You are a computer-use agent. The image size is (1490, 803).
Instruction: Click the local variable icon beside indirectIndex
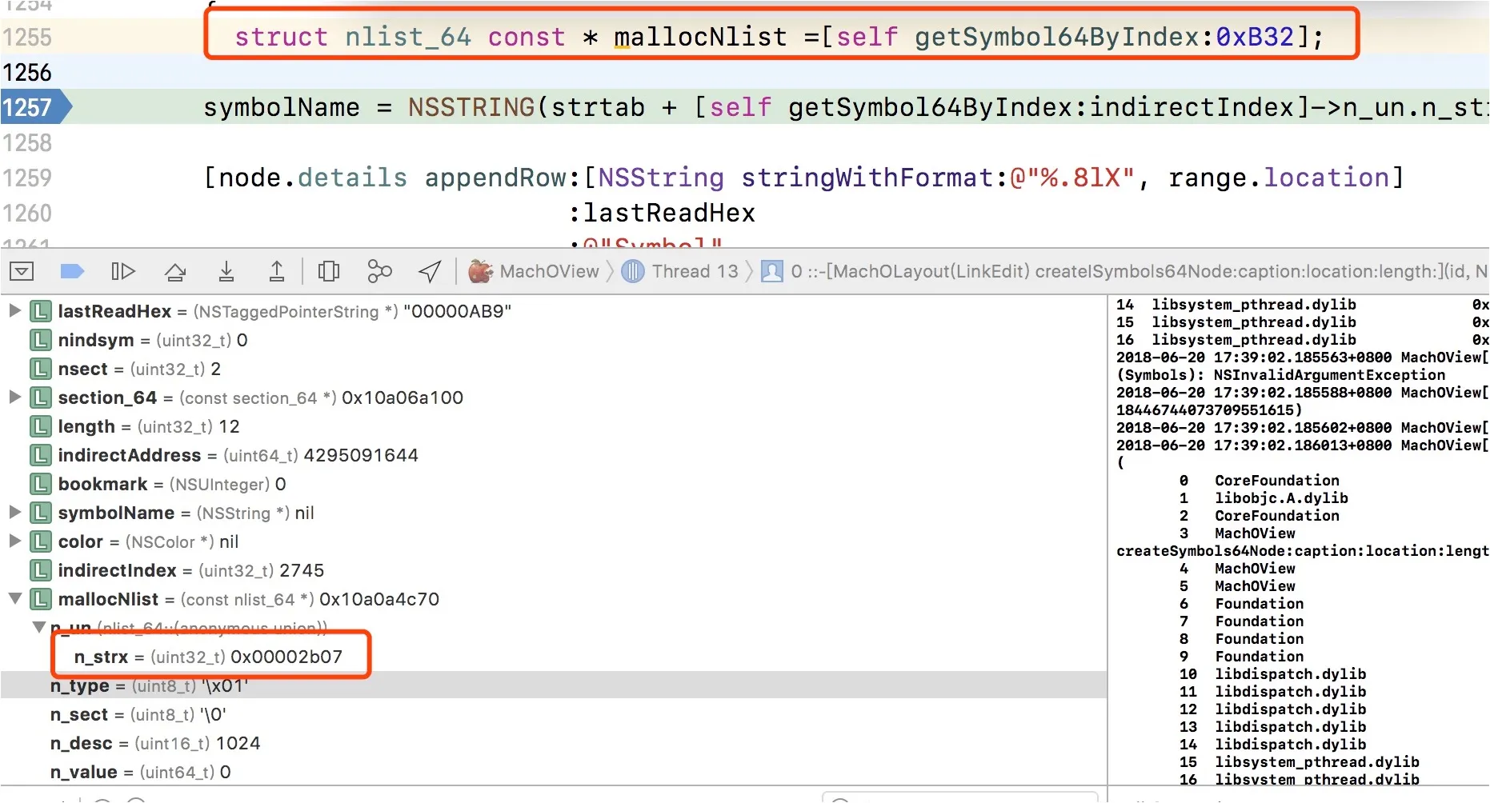(x=41, y=570)
